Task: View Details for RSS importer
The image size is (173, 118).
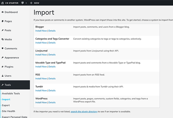Action: coord(52,79)
